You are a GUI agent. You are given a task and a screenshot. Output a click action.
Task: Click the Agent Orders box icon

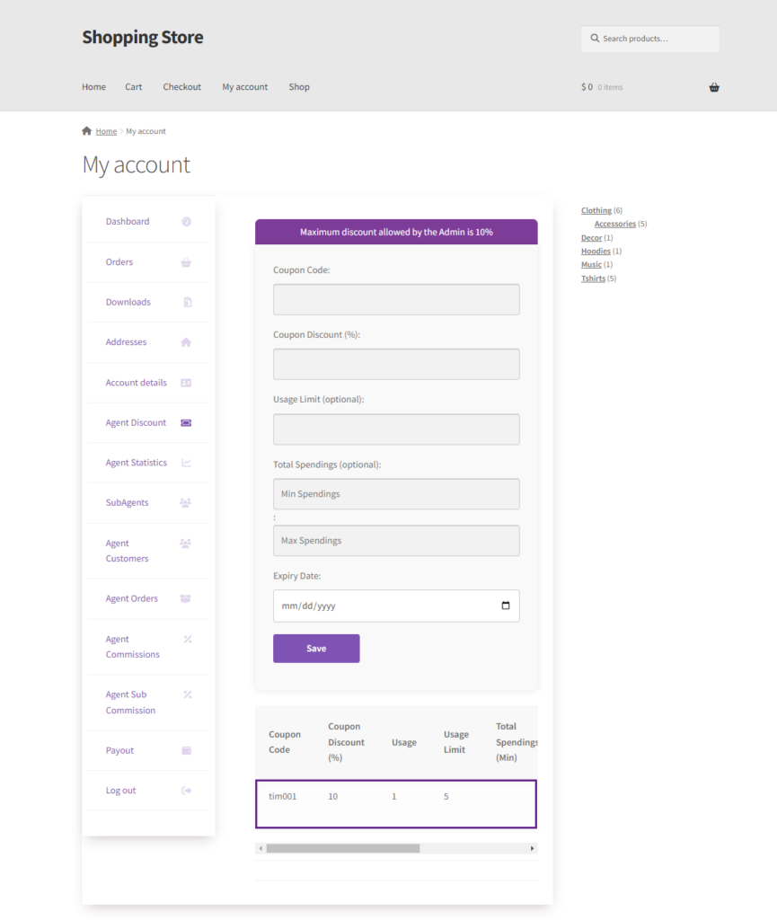[185, 598]
